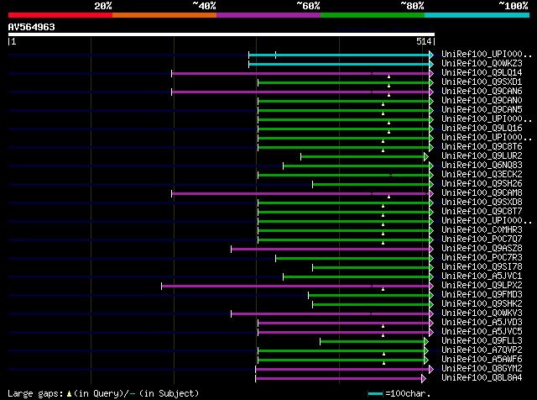537x400 pixels.
Task: Select the UniRef100_A5JVD3 label
Action: 482,323
